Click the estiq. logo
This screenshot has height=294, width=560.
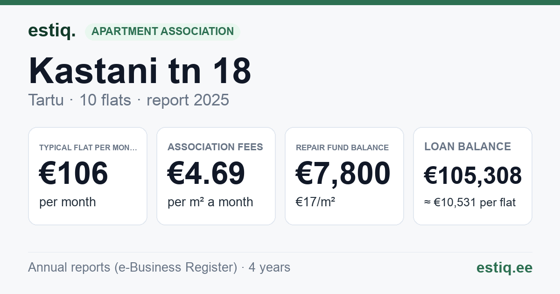pos(52,31)
